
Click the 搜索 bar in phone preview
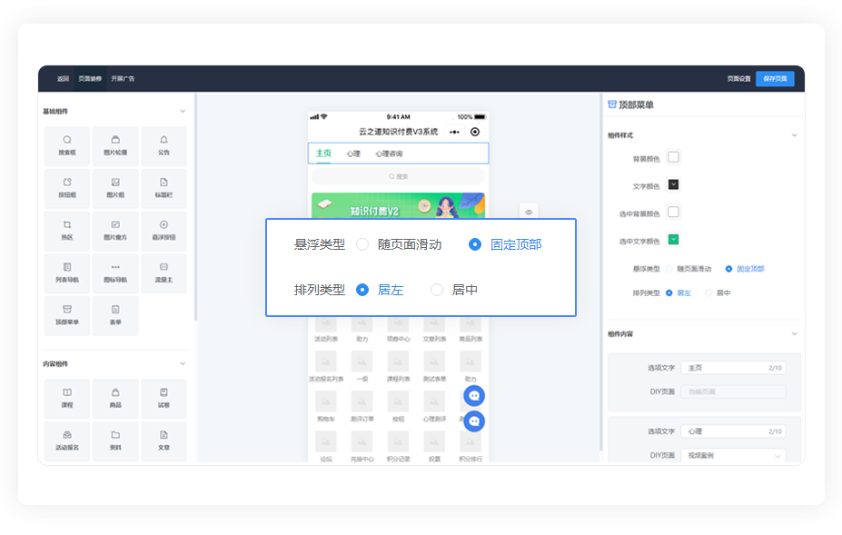point(398,176)
